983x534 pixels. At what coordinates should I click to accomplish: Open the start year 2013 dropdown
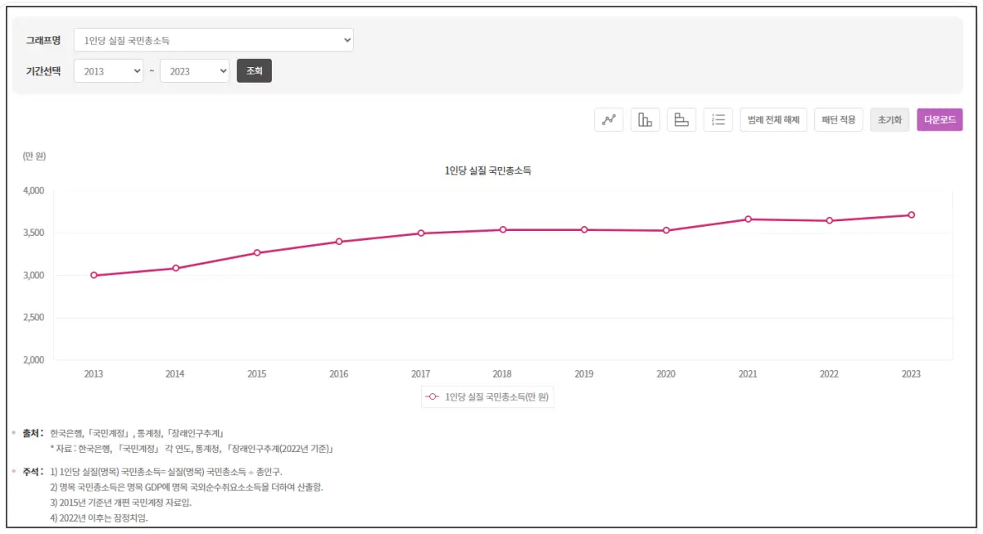[x=109, y=71]
